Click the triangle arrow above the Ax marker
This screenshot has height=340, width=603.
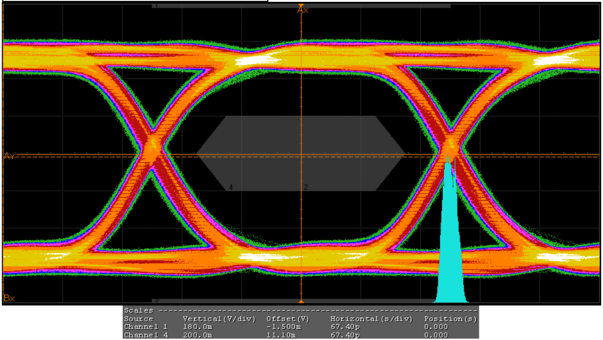tap(302, 5)
